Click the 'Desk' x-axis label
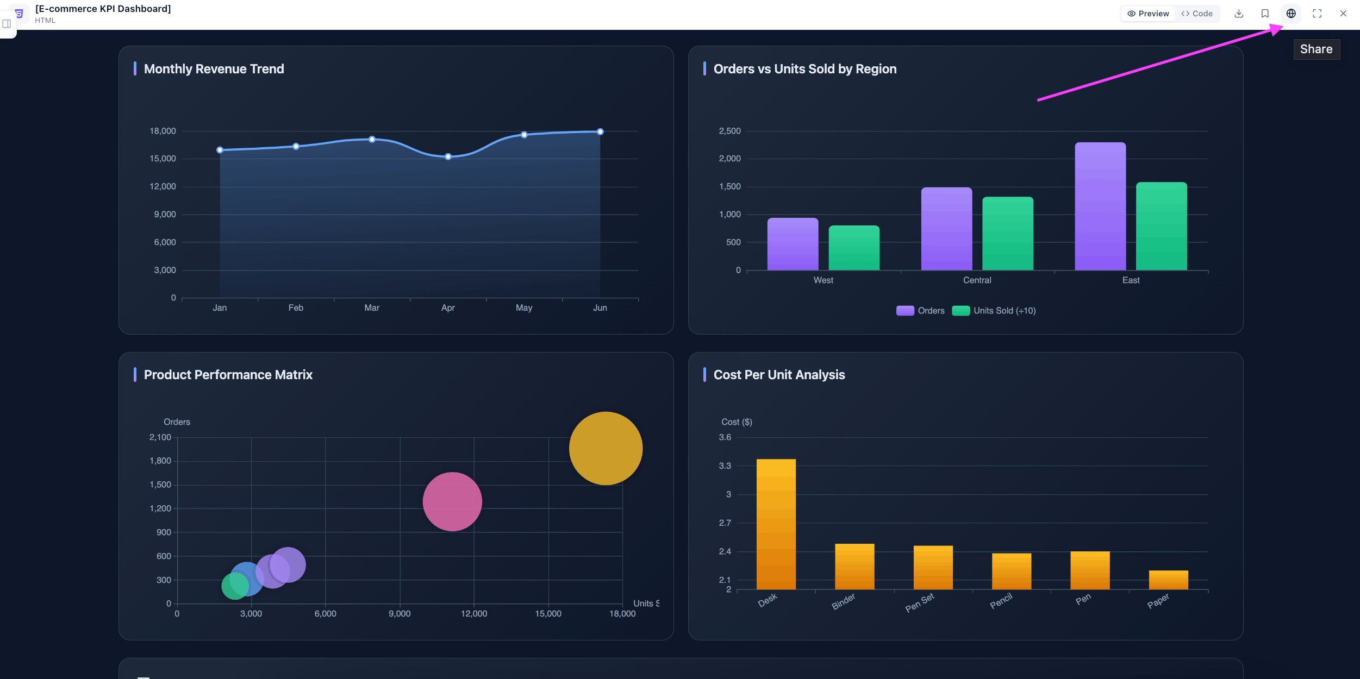Screen dimensions: 1360x679 768,600
